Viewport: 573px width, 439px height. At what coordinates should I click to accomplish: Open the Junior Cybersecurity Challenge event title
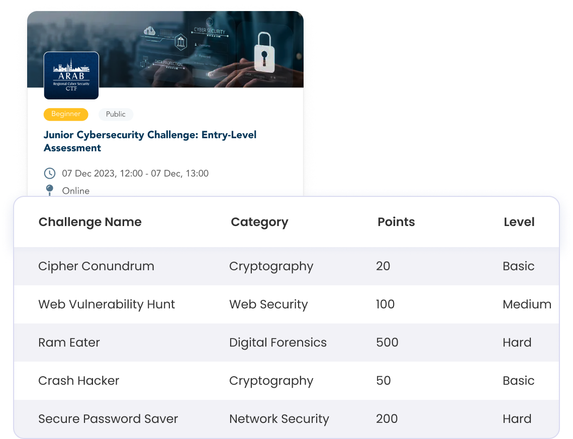[150, 141]
